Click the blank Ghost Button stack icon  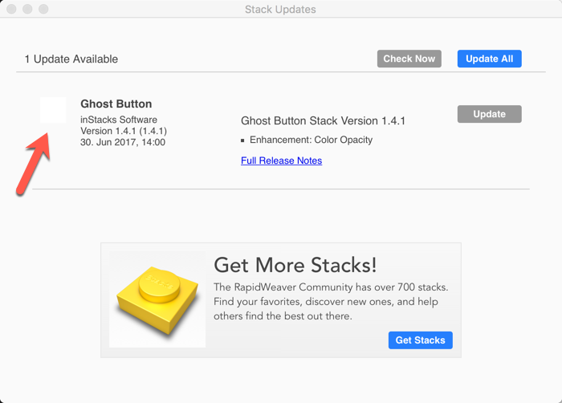click(x=53, y=110)
